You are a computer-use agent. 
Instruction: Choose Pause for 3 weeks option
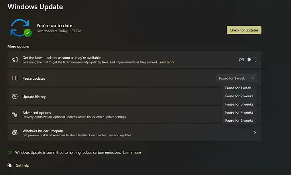[239, 104]
